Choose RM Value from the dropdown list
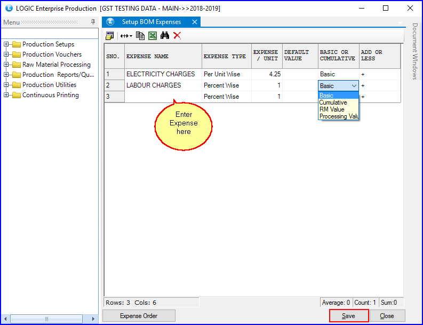 pos(339,109)
